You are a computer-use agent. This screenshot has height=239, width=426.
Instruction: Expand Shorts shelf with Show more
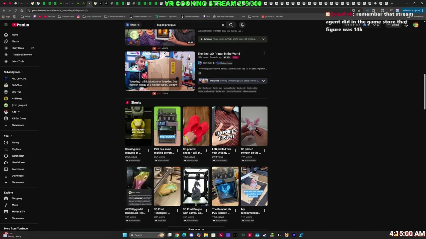[x=196, y=229]
